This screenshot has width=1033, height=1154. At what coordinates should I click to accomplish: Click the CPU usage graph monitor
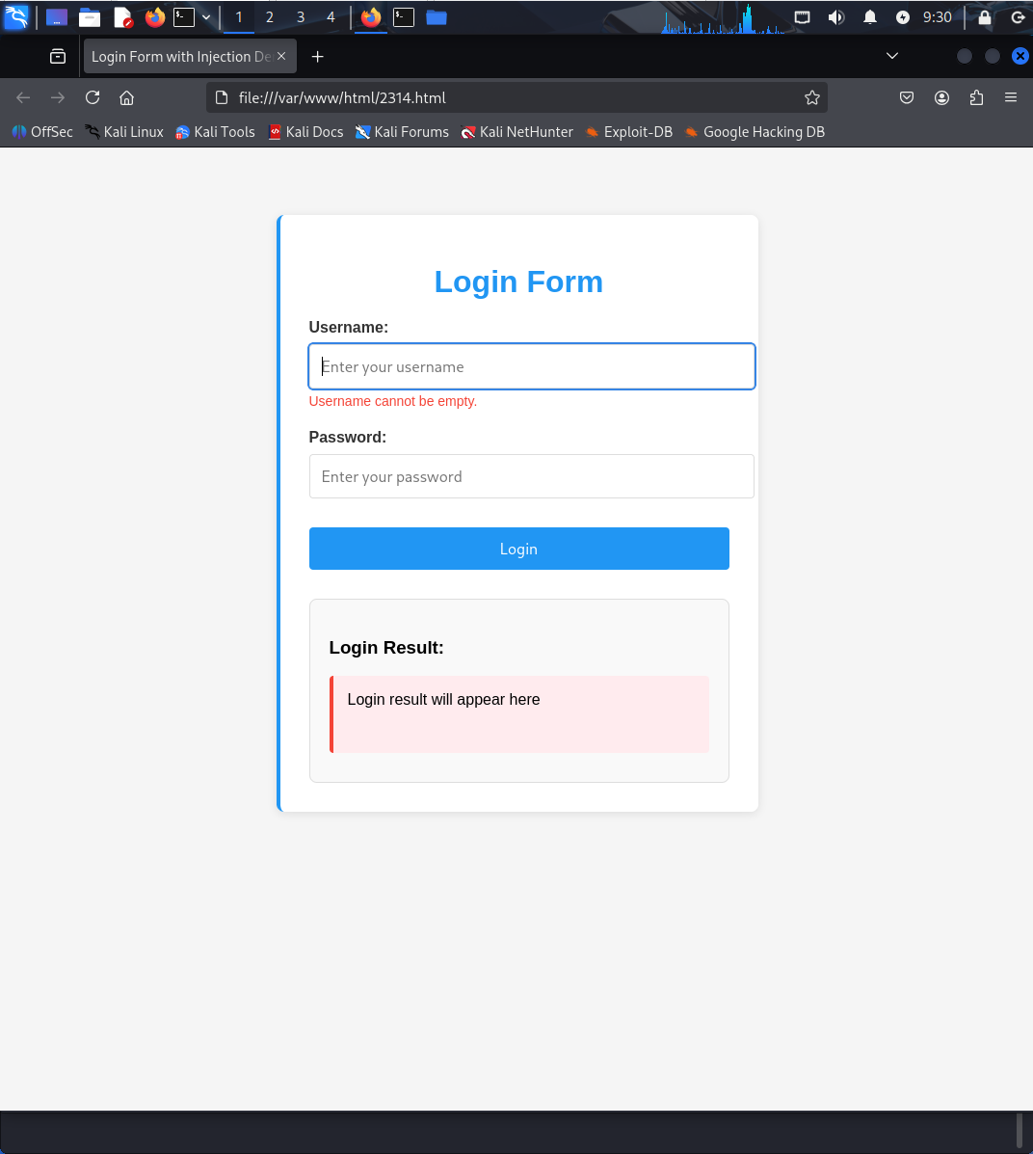pos(724,18)
